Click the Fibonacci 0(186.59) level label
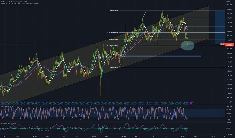Viewport: 235px width, 138px height. (x=114, y=11)
